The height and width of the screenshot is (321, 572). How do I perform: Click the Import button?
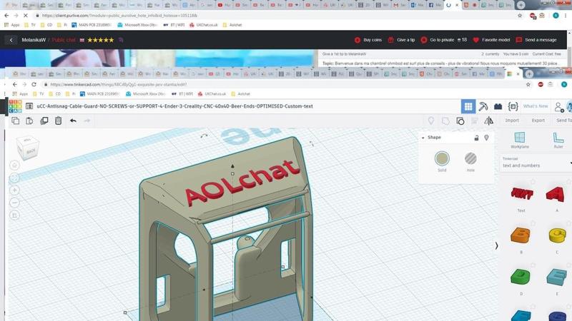(x=512, y=121)
